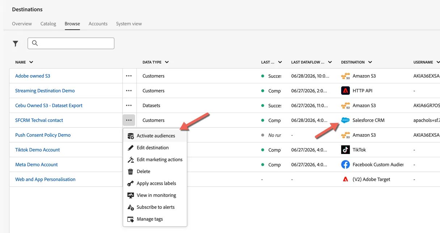Open more actions for Adobe owned S3
The width and height of the screenshot is (440, 233).
tap(129, 76)
